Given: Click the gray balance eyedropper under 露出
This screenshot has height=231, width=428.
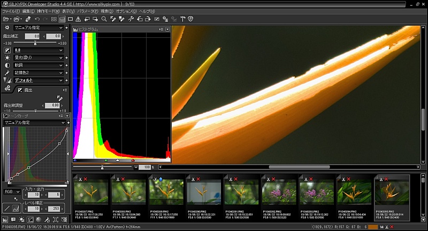Looking at the screenshot, I should point(60,98).
